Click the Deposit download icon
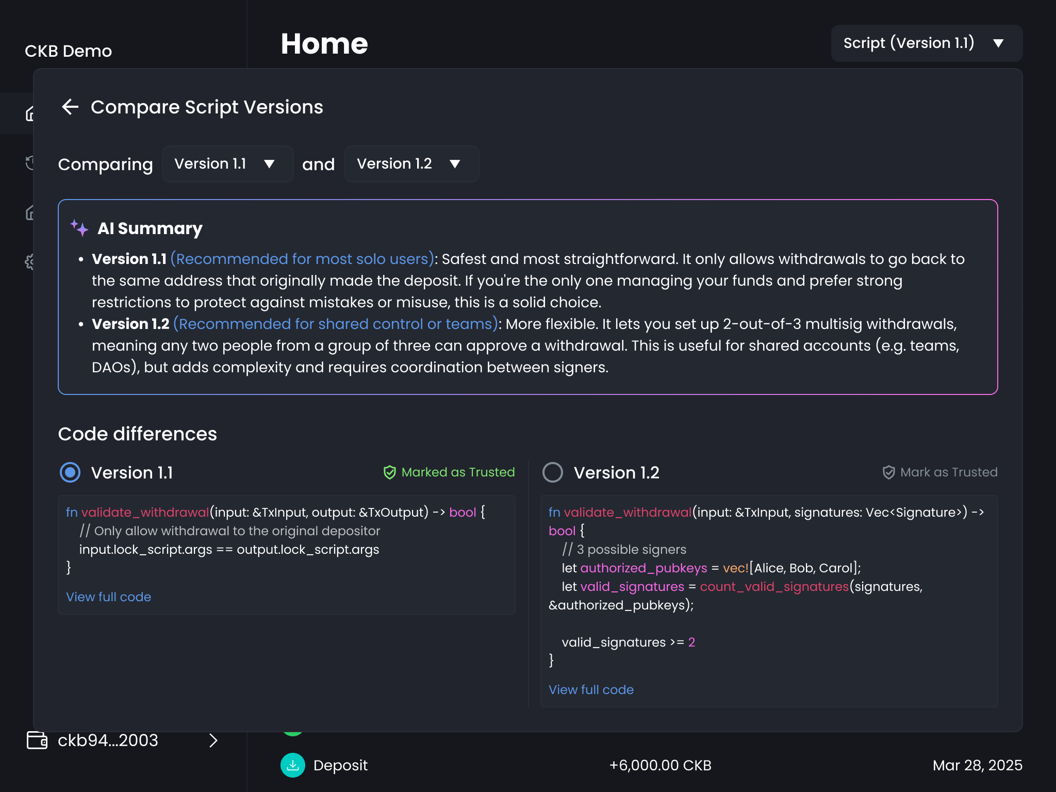Screen dimensions: 1056x792 point(293,765)
